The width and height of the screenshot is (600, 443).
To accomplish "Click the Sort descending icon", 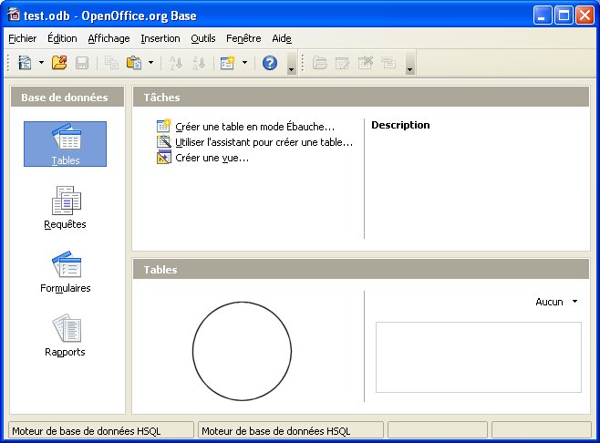I will (x=199, y=63).
